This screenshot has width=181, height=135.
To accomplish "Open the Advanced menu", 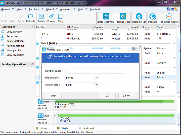I will [x=66, y=9].
